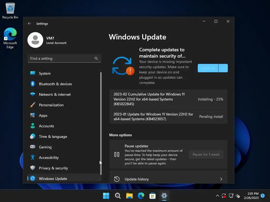Click the Install all button
The width and height of the screenshot is (270, 202).
208,68
